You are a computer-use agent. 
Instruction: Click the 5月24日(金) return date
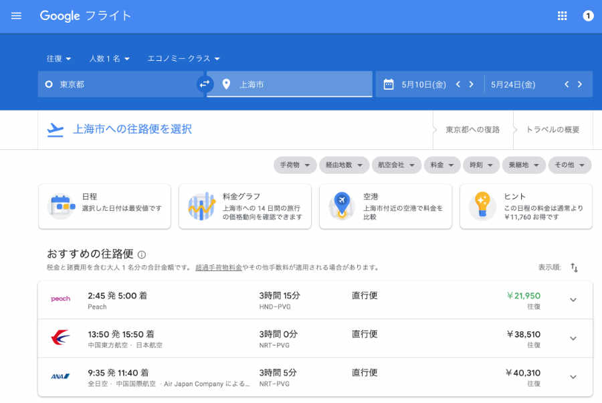tap(513, 84)
